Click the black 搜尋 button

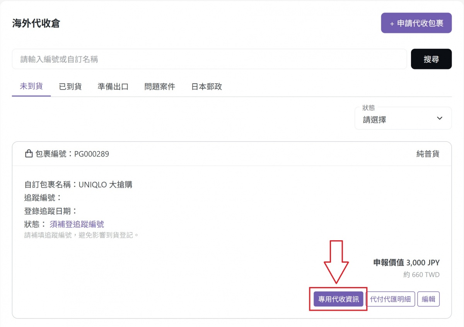tap(431, 59)
